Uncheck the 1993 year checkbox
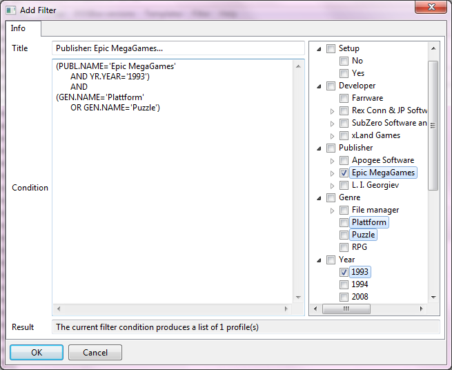The height and width of the screenshot is (370, 452). (x=344, y=272)
